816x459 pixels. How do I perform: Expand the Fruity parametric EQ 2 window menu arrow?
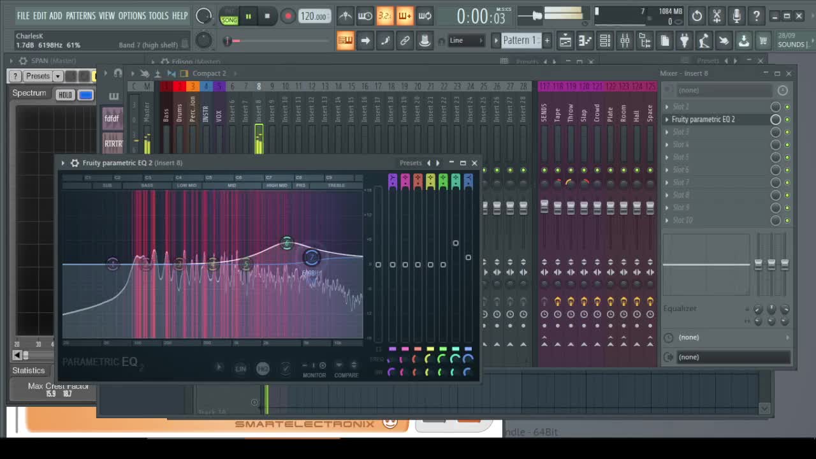coord(63,163)
